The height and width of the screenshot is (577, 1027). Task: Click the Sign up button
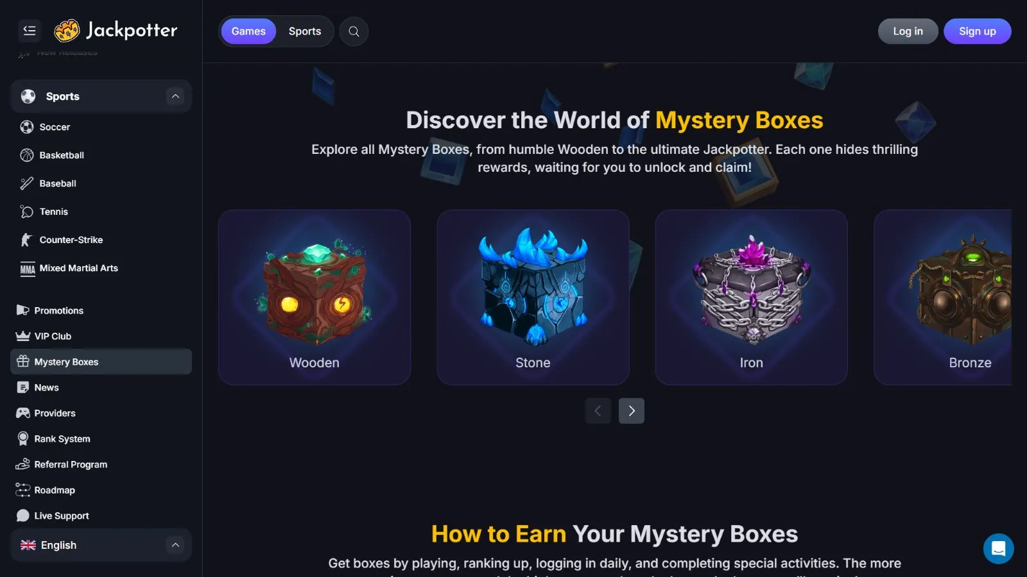(977, 31)
